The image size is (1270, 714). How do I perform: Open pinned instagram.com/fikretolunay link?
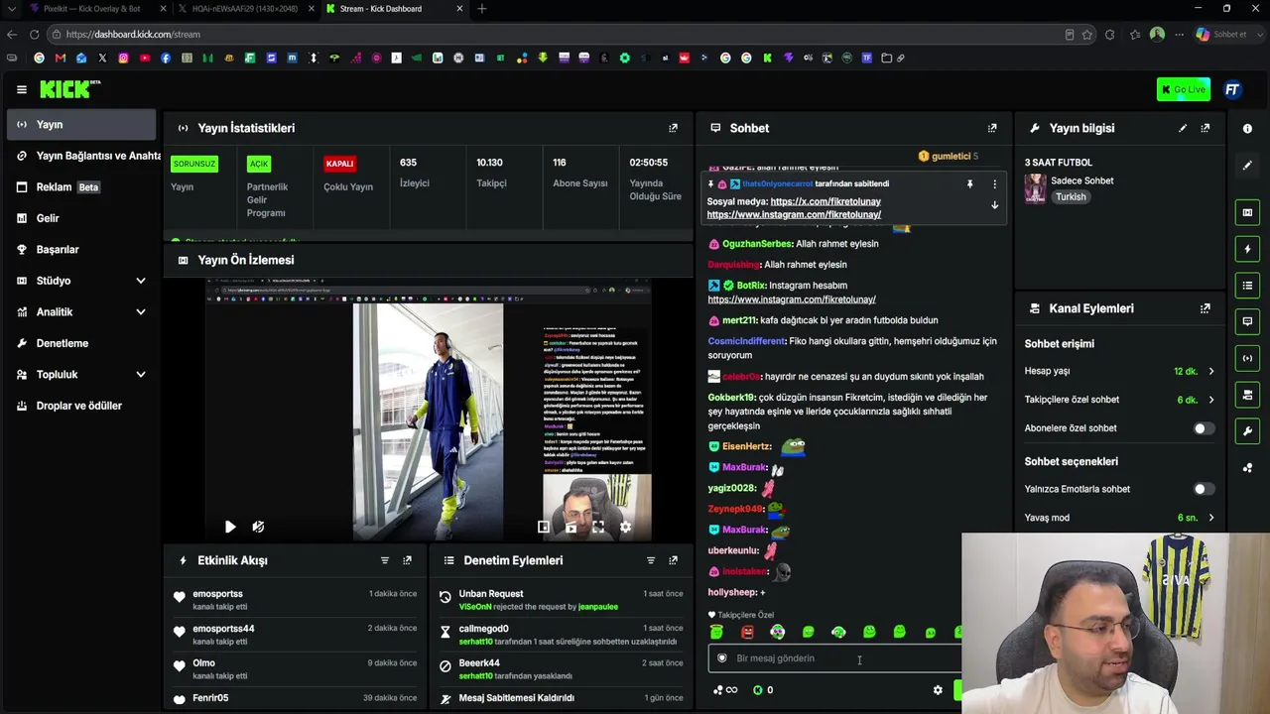click(x=794, y=214)
